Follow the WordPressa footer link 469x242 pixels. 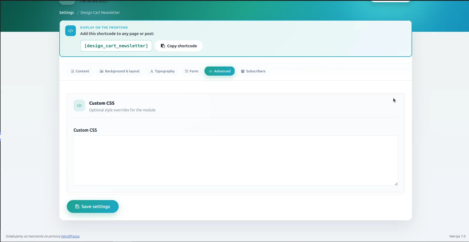(x=70, y=236)
